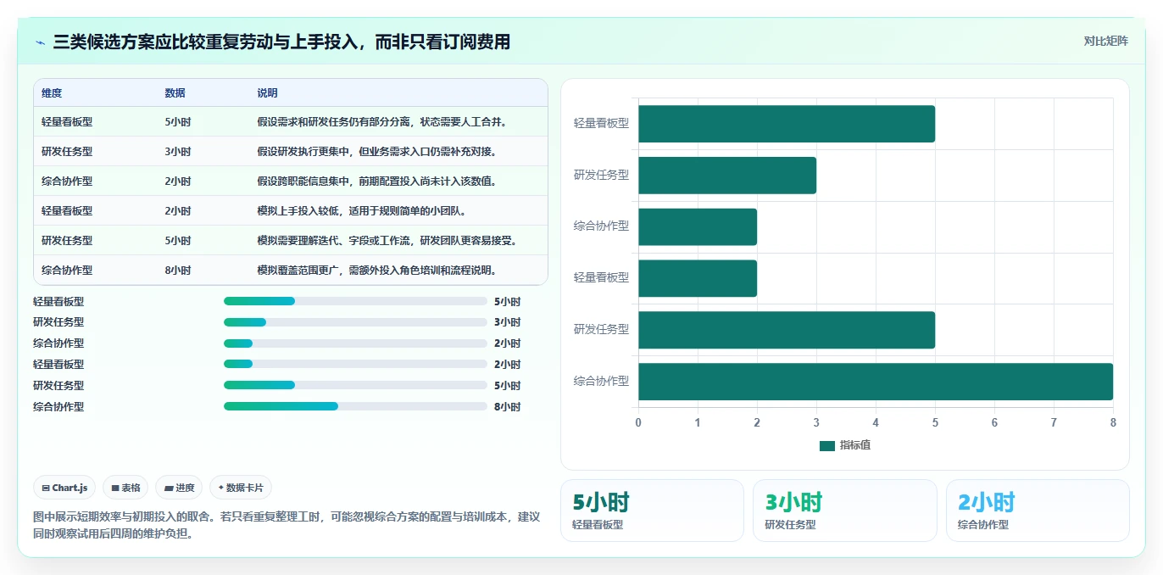Click the title '三类候选方案应比较重复劳动与上手投入'
Viewport: 1163px width, 575px height.
click(x=204, y=42)
